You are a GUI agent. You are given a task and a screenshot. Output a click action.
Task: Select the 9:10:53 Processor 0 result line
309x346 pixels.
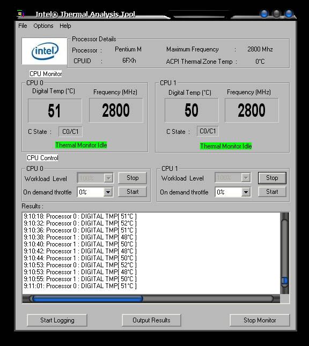coord(80,265)
